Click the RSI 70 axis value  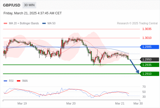(x=144, y=87)
